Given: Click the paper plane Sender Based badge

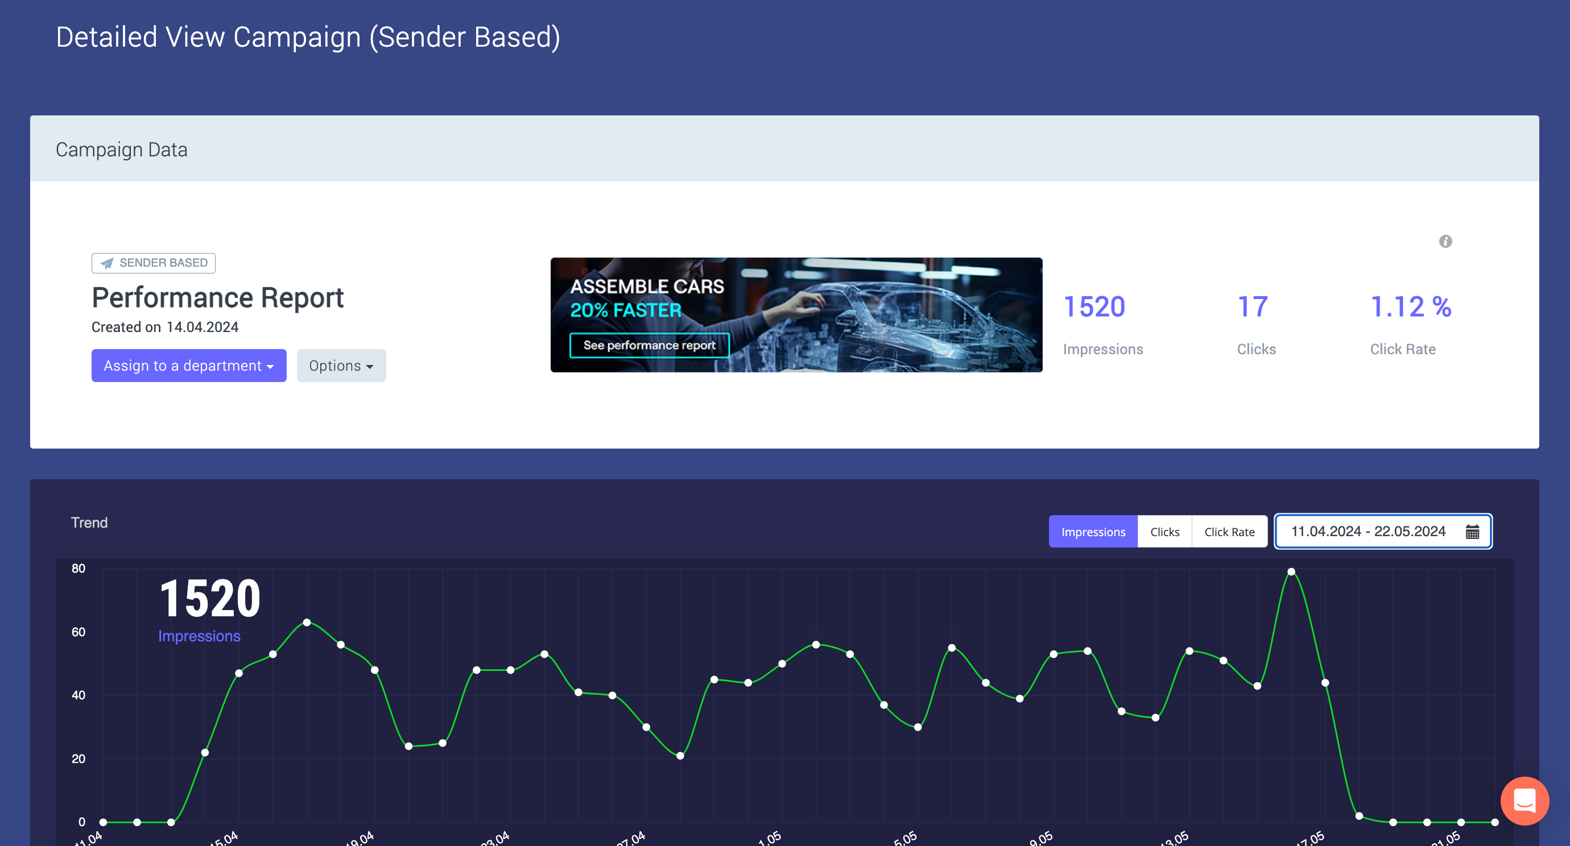Looking at the screenshot, I should click(154, 263).
